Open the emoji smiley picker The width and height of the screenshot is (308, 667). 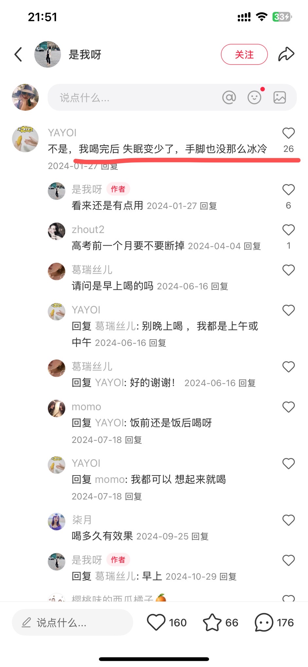254,97
